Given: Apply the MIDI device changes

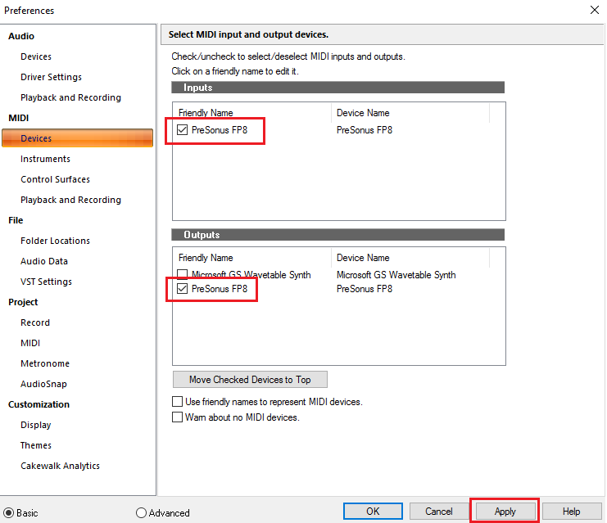Looking at the screenshot, I should (505, 512).
